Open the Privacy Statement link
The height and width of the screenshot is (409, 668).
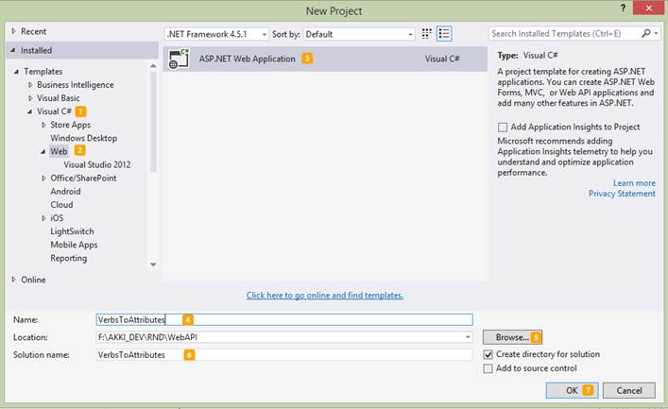[622, 194]
